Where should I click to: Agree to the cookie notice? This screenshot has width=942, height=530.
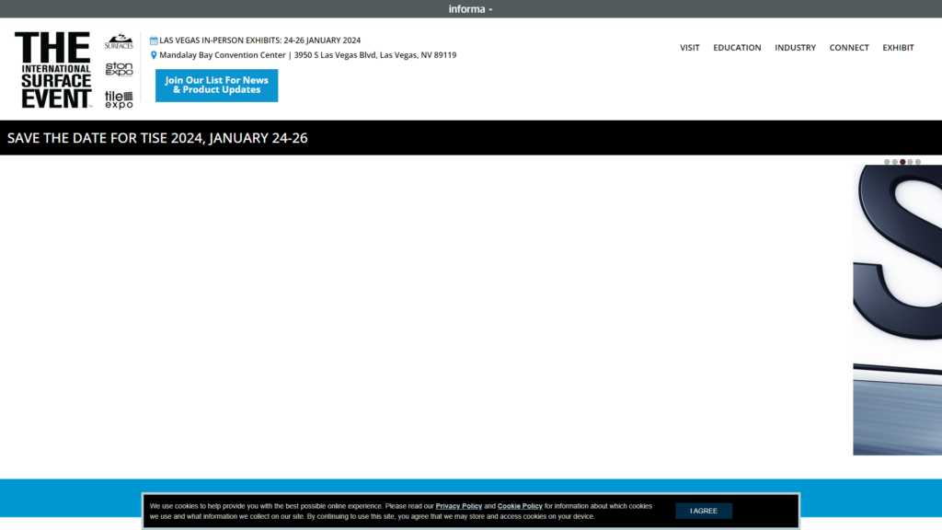(704, 511)
